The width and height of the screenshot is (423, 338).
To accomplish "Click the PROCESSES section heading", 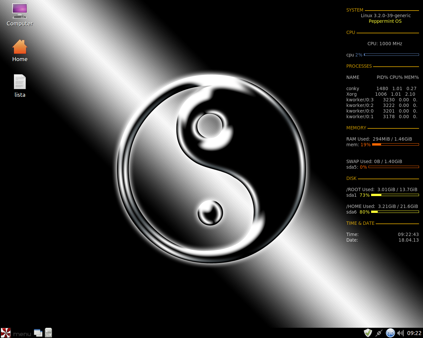I will click(359, 66).
